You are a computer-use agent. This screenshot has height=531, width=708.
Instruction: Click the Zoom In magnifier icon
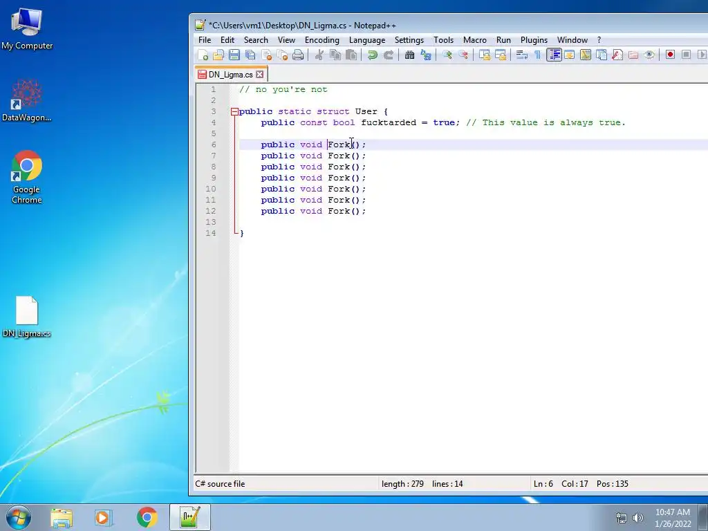pyautogui.click(x=447, y=55)
